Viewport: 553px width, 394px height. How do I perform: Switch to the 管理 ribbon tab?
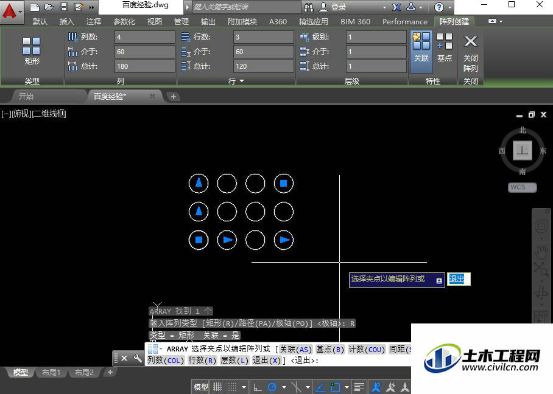pyautogui.click(x=181, y=21)
